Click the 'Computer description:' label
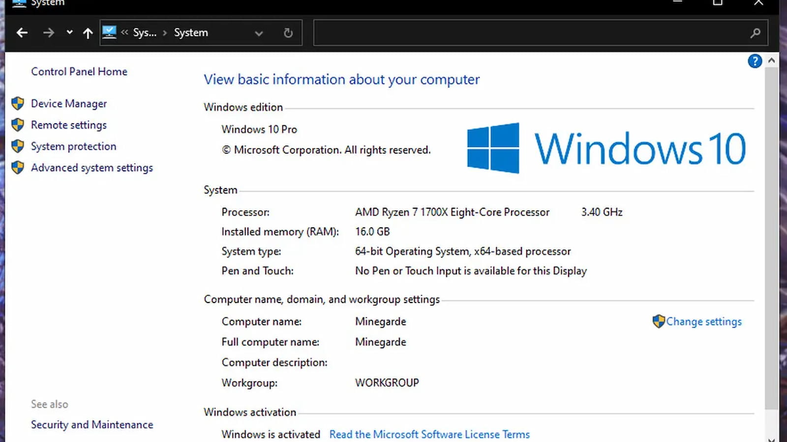The height and width of the screenshot is (442, 787). pyautogui.click(x=274, y=362)
